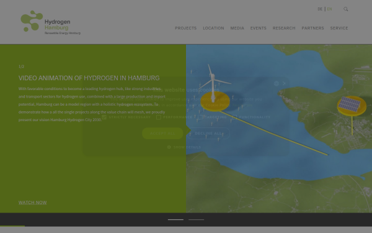Click the Decline All button

(208, 134)
